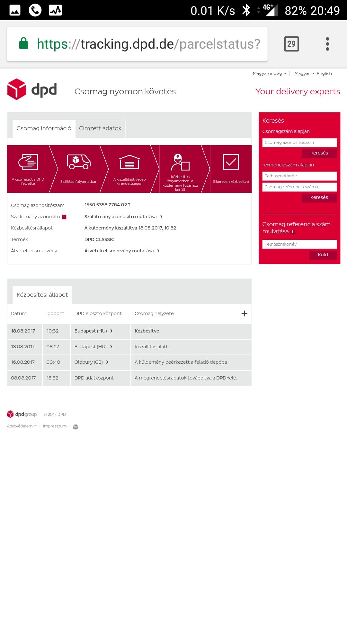
Task: Click the 'DPD elosztó központ' column header
Action: (x=98, y=314)
